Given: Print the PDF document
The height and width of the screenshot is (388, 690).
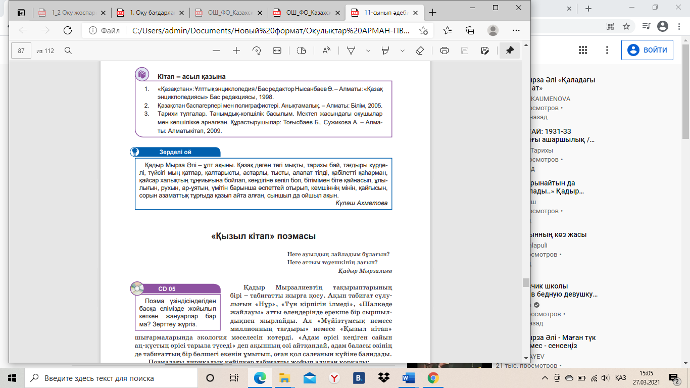Looking at the screenshot, I should point(445,51).
